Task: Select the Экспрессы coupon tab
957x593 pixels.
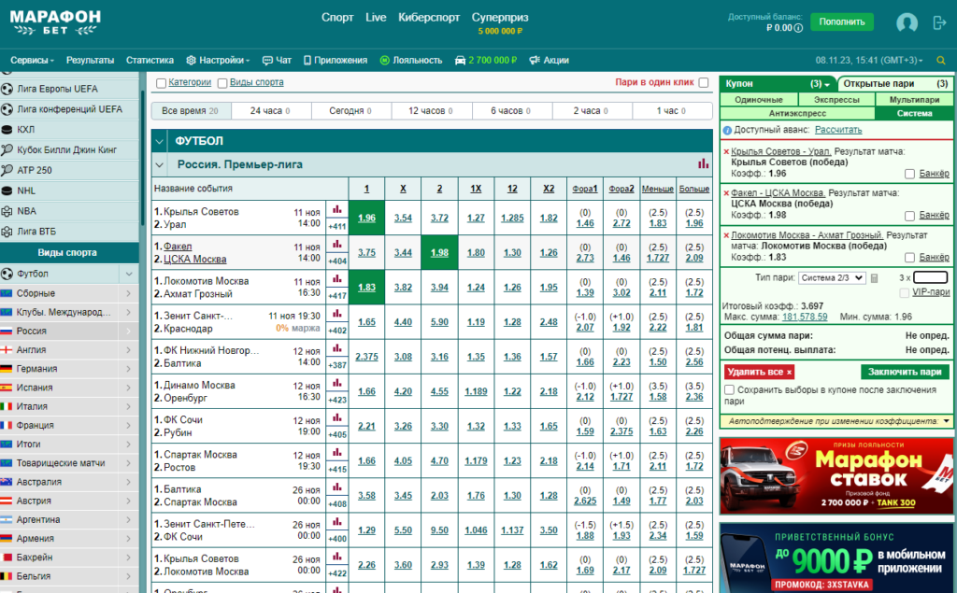Action: pos(836,99)
